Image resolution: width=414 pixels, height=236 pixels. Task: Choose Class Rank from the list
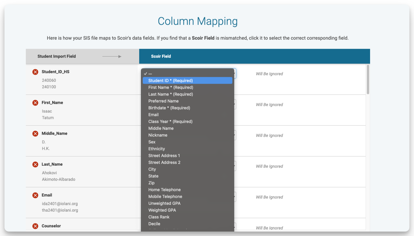click(x=188, y=217)
